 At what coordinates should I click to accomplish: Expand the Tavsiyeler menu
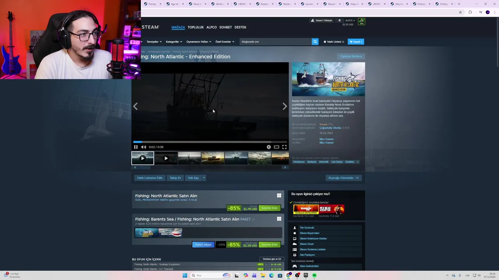pyautogui.click(x=154, y=42)
